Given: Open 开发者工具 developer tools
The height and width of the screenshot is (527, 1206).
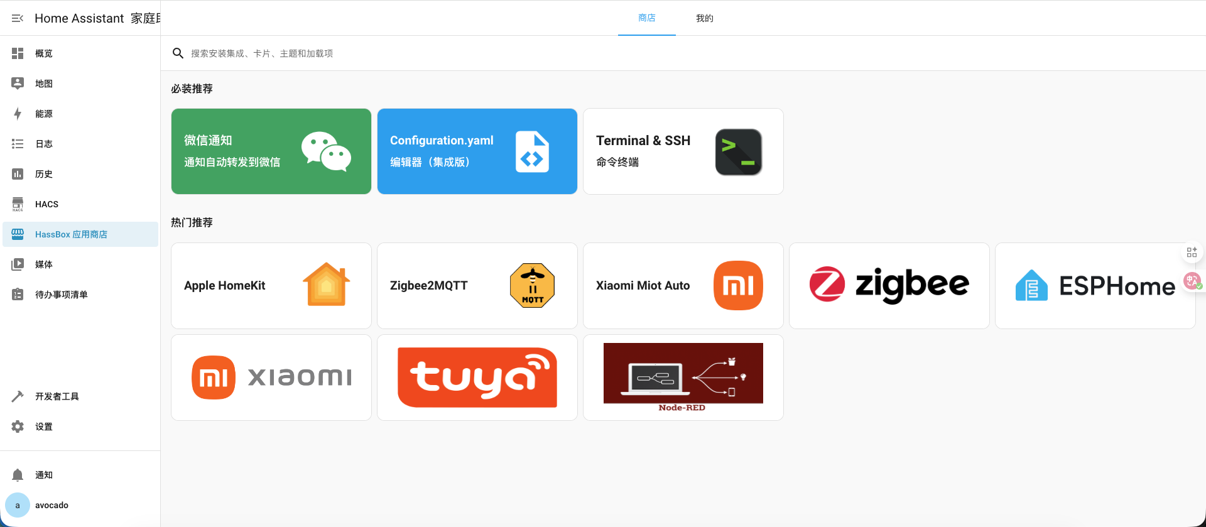Looking at the screenshot, I should (57, 396).
